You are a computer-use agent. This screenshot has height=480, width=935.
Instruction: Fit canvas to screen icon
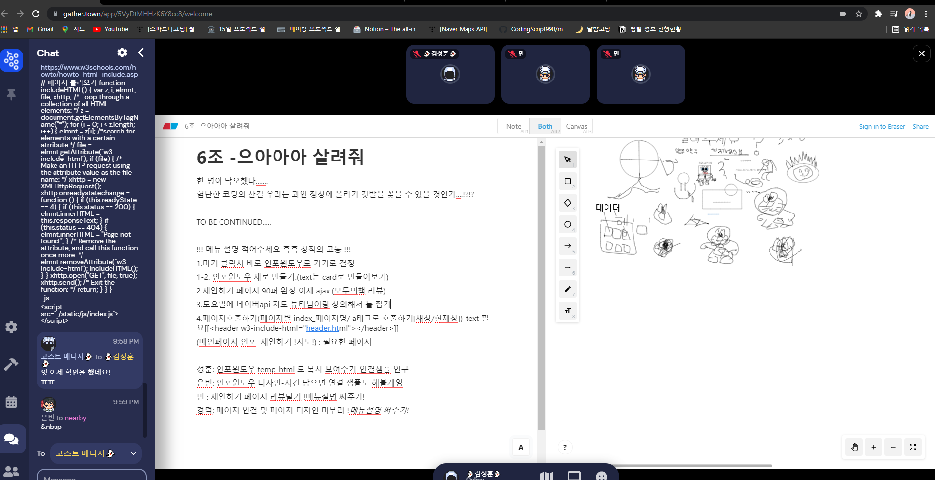point(913,447)
